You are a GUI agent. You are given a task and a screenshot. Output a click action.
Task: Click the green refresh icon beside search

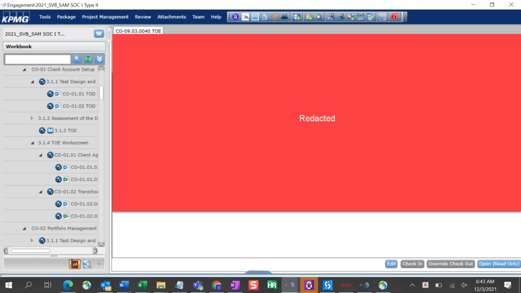(88, 60)
